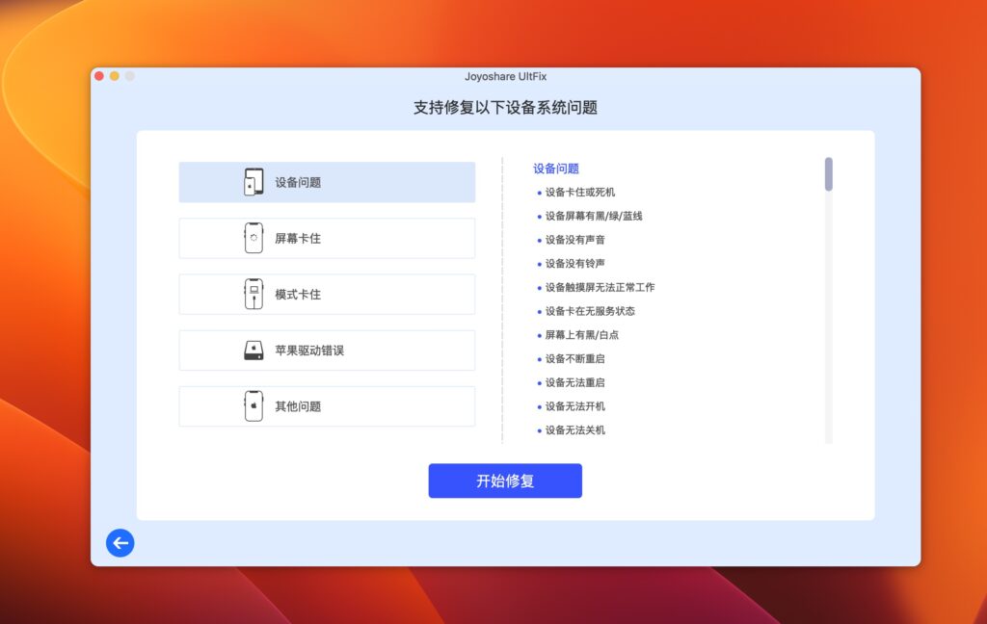Select the phone icon for 设备问题
The width and height of the screenshot is (987, 624).
tap(252, 181)
